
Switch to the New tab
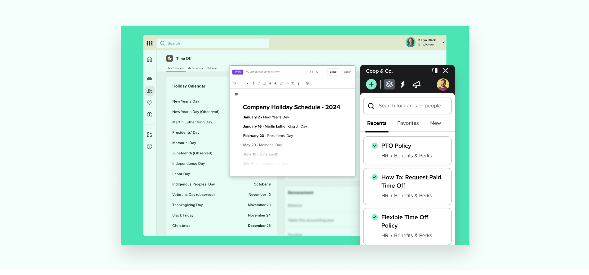(x=435, y=123)
